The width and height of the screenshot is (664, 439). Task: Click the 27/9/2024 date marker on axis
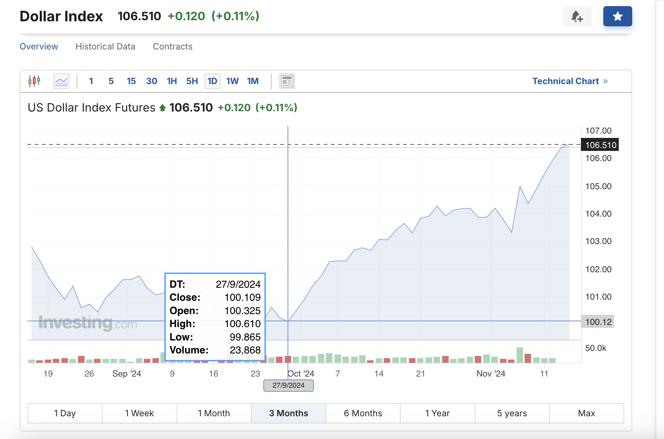289,385
